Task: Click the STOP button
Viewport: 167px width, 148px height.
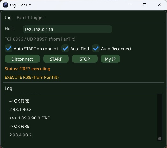Action: pos(85,59)
